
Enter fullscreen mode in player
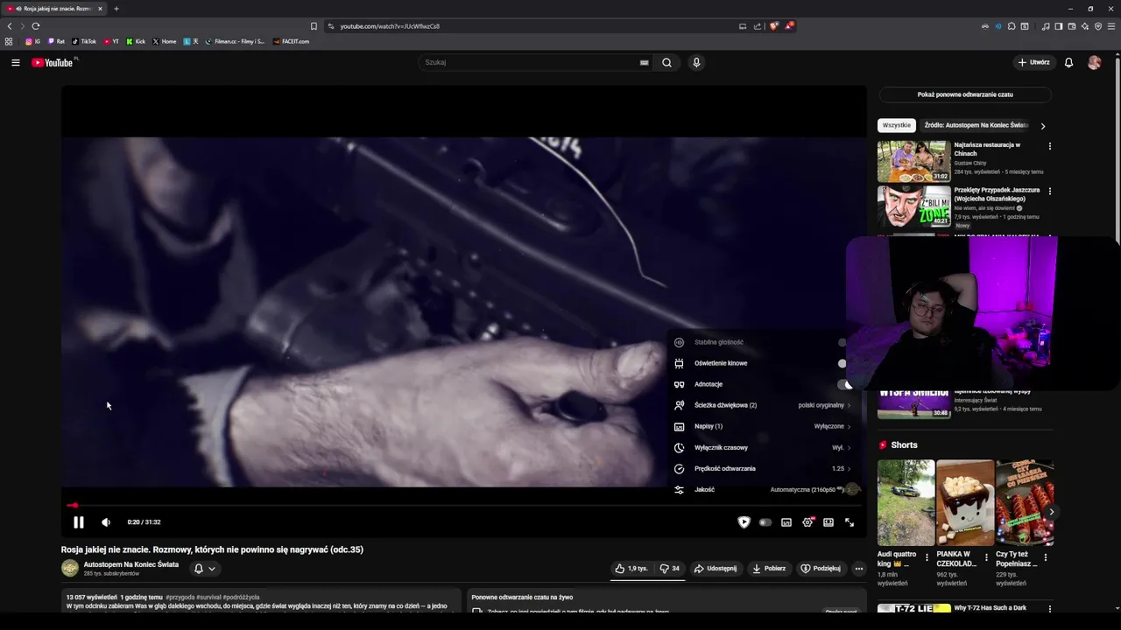[850, 522]
